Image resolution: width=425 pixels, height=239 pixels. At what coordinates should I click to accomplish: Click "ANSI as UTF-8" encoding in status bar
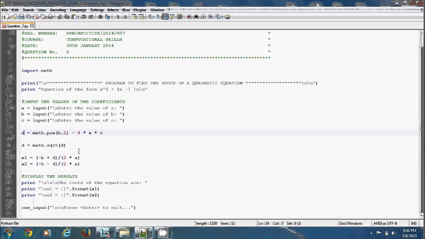coord(385,223)
